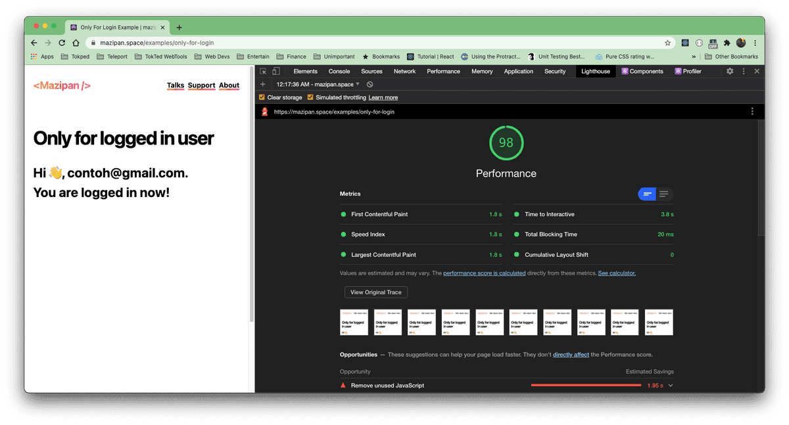
Task: Reload the page in Chrome
Action: click(x=62, y=43)
